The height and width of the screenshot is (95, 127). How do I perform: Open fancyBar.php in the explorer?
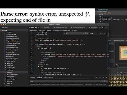pos(12,34)
